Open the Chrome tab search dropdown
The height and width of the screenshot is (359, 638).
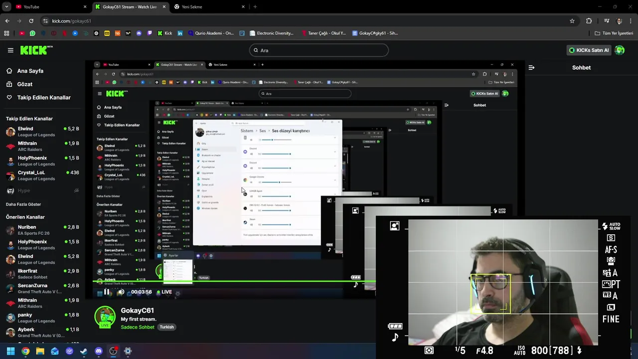point(6,7)
